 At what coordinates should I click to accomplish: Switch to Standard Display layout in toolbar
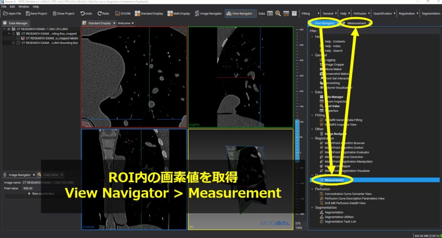(149, 13)
